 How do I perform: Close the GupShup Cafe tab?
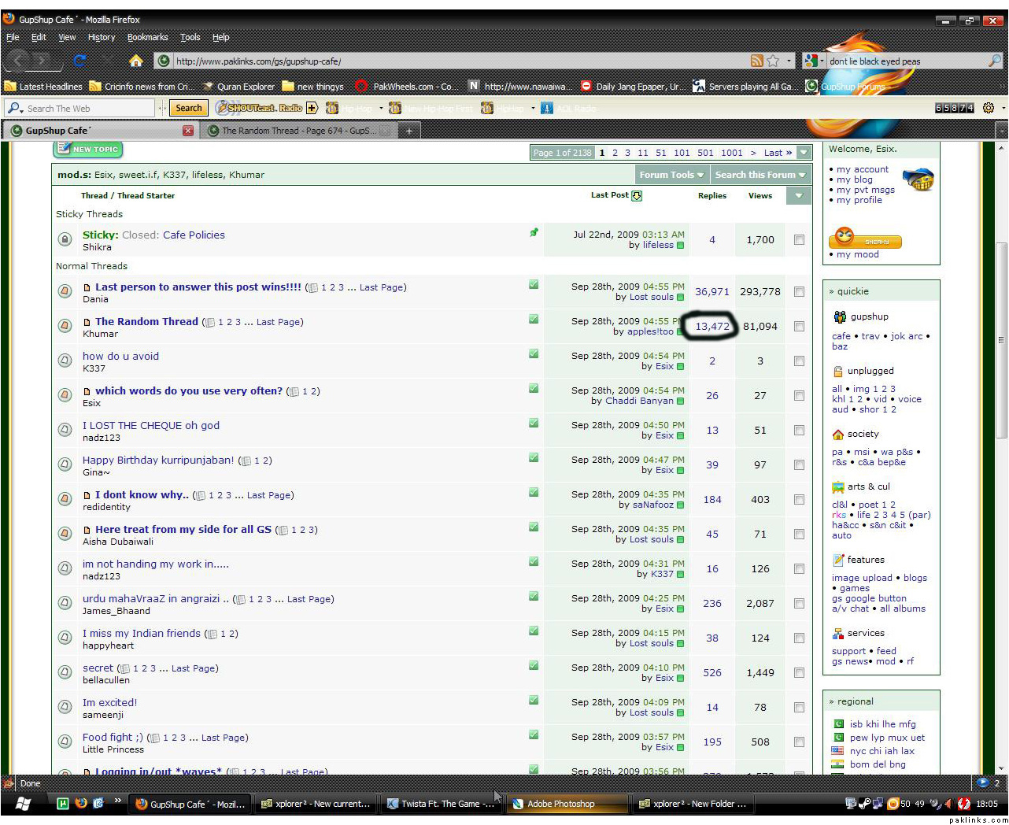[x=188, y=131]
